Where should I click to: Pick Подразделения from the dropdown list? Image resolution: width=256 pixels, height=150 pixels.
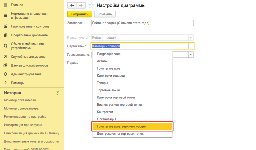tap(108, 54)
